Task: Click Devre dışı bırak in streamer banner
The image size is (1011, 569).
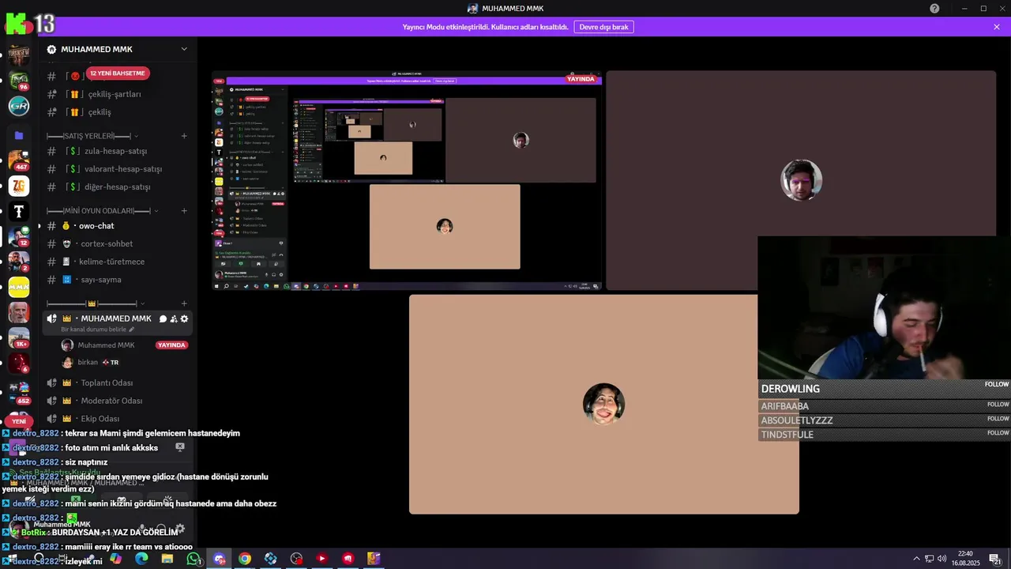Action: click(603, 27)
